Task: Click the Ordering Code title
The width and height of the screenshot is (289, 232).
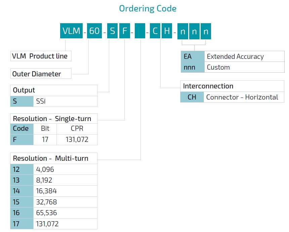Action: pyautogui.click(x=148, y=8)
